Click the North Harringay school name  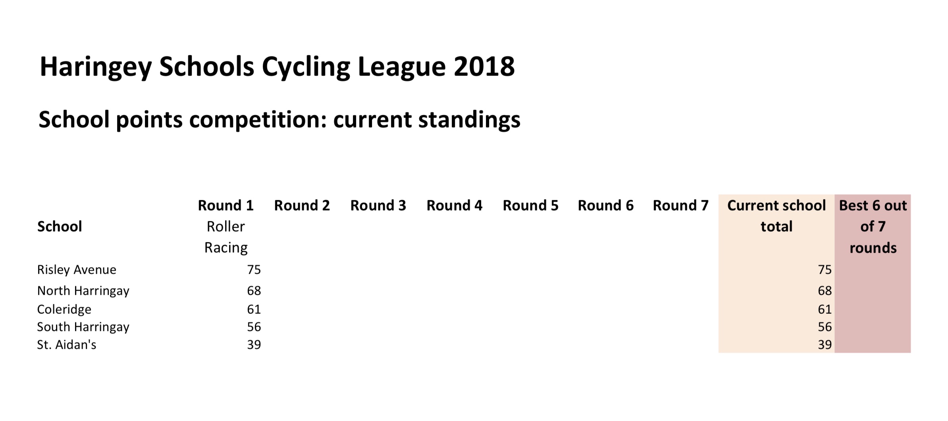pyautogui.click(x=83, y=291)
